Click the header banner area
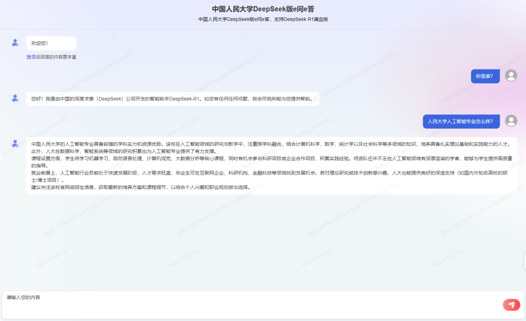The width and height of the screenshot is (526, 321). [x=263, y=14]
